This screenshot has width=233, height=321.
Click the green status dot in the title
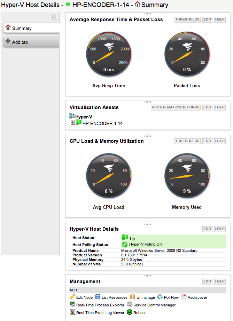[68, 4]
